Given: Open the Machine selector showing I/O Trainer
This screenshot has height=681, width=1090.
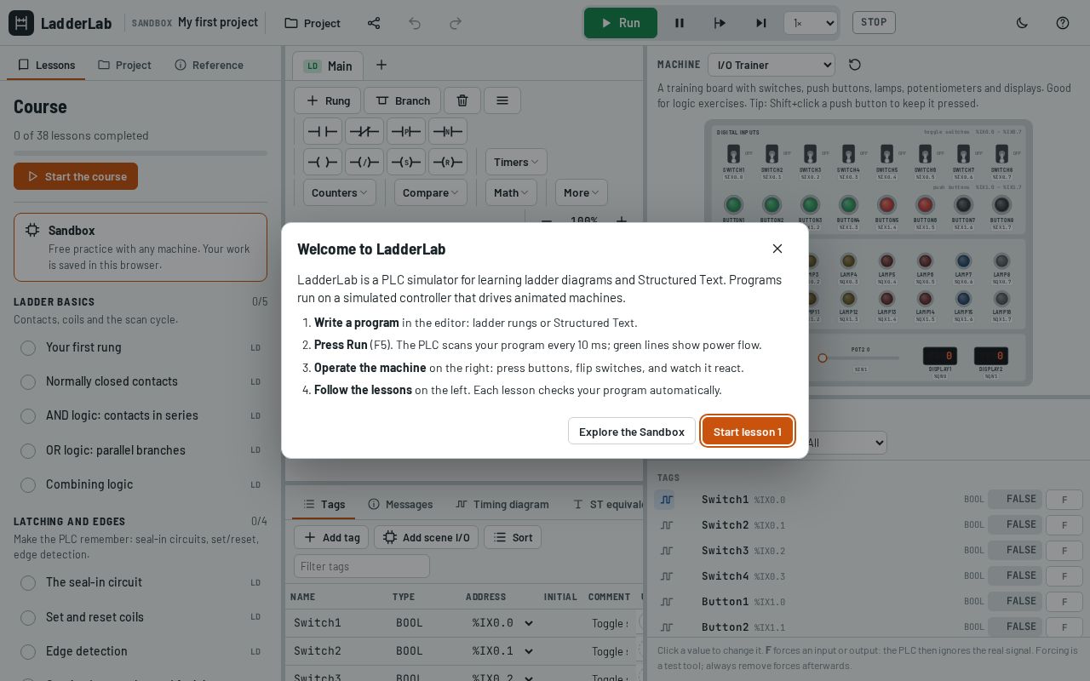Looking at the screenshot, I should tap(772, 65).
